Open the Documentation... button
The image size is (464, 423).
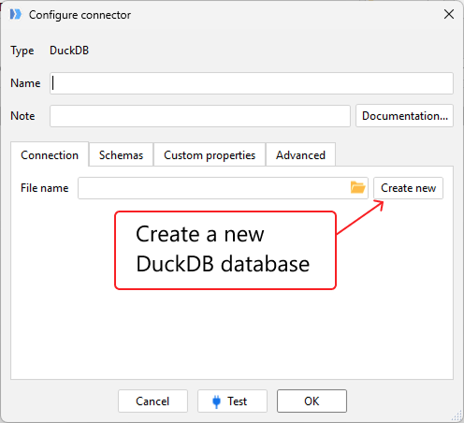point(404,116)
